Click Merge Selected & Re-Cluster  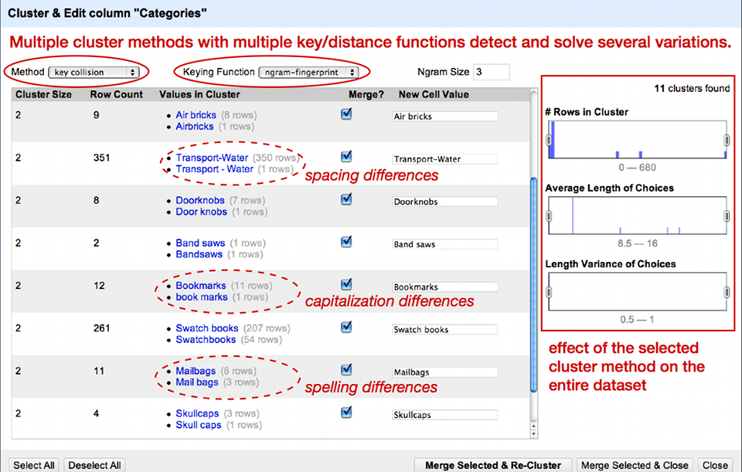point(493,465)
